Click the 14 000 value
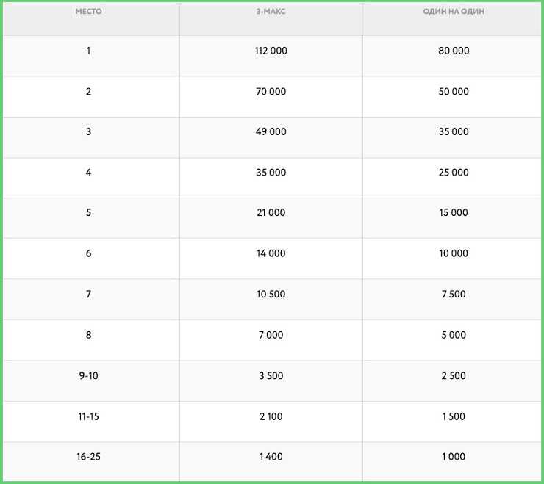 click(271, 253)
